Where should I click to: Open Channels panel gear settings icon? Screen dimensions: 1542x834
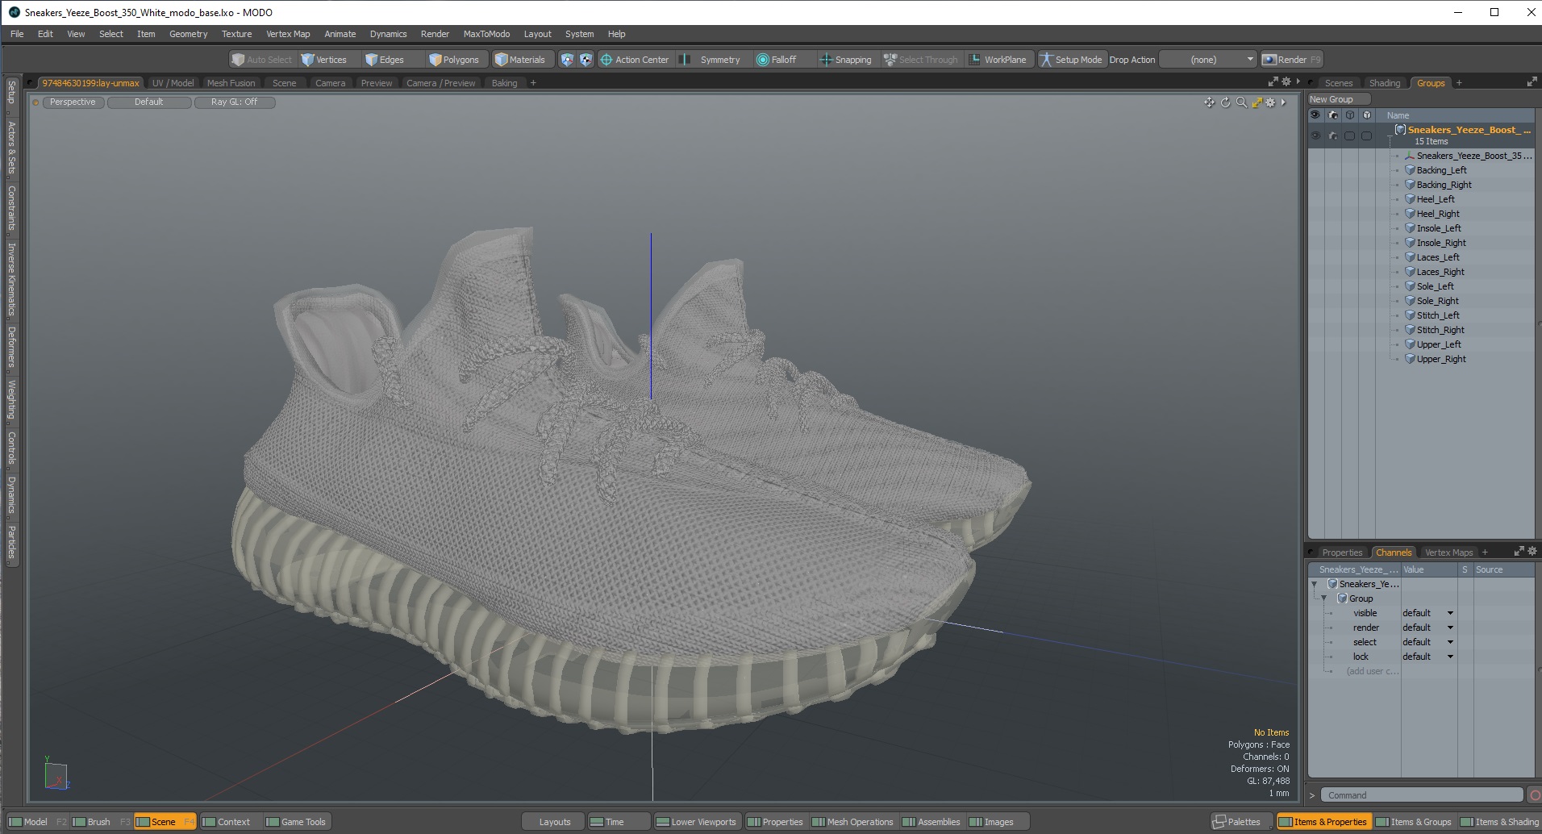click(x=1532, y=552)
